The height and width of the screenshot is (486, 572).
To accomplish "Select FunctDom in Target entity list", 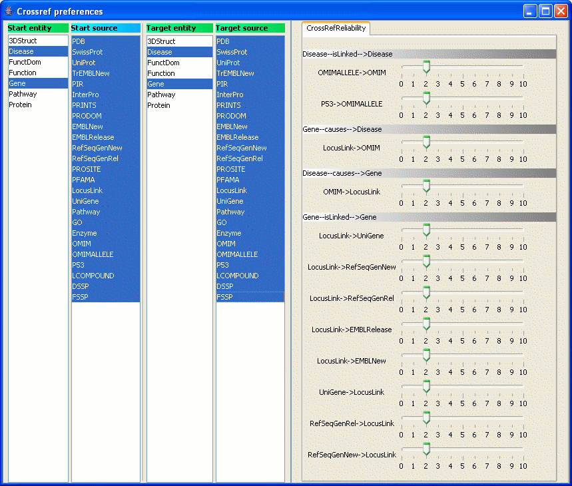I will click(x=180, y=63).
